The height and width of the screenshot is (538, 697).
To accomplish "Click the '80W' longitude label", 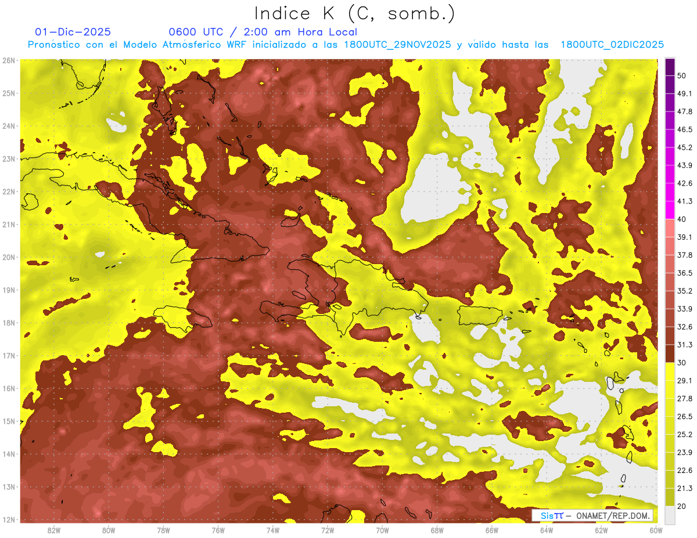I will 109,530.
